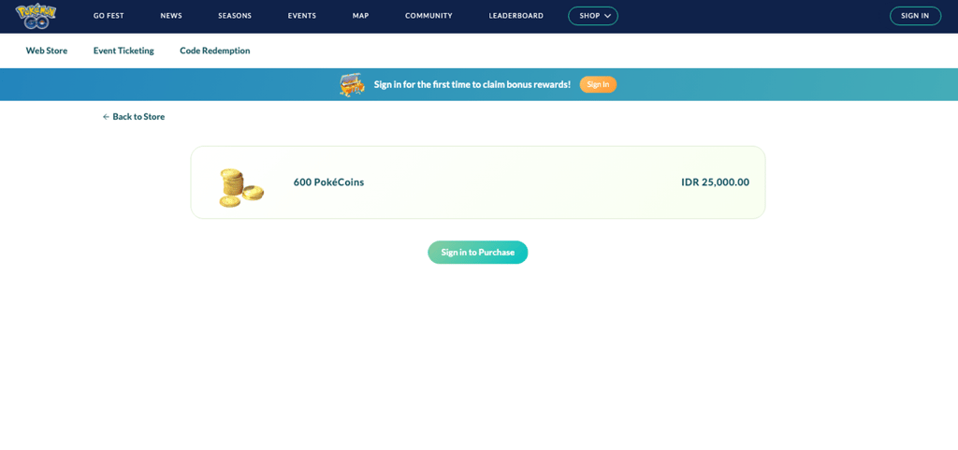Open the News page

point(171,16)
